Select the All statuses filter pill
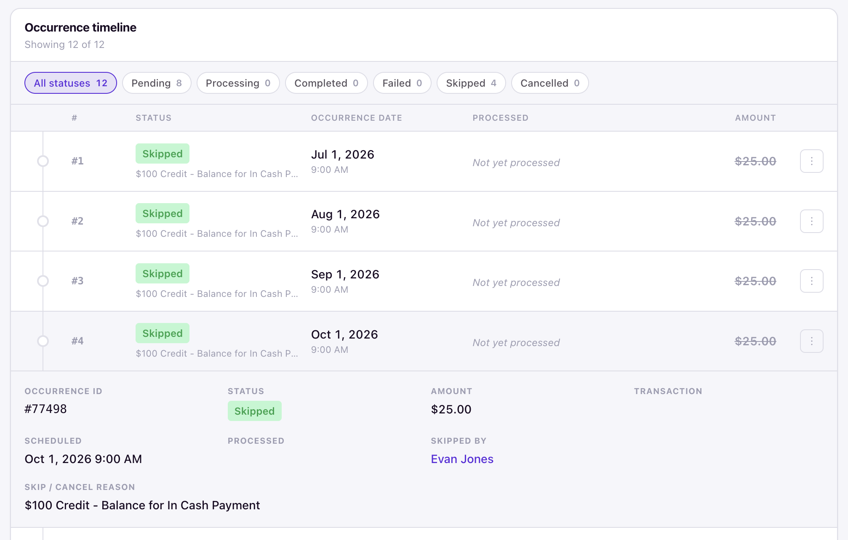This screenshot has height=540, width=848. pos(71,83)
